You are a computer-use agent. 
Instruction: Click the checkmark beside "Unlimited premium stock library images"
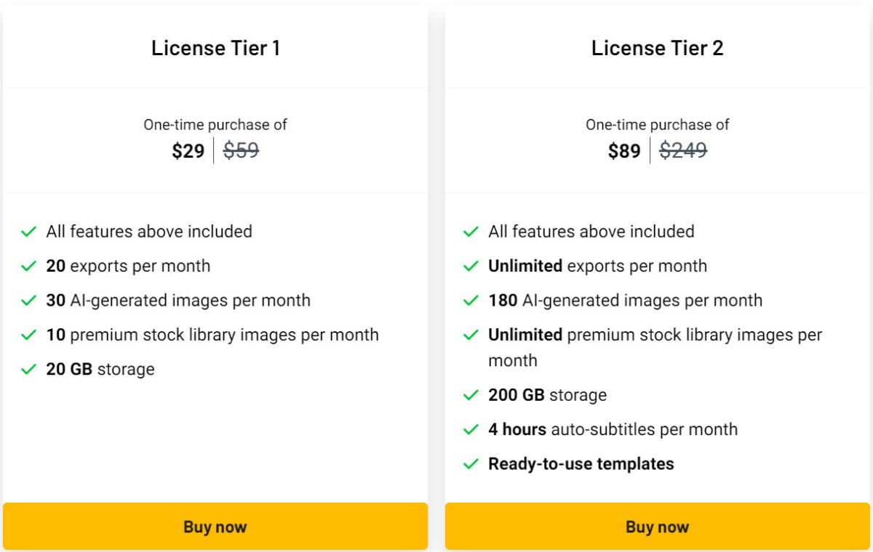(x=470, y=335)
